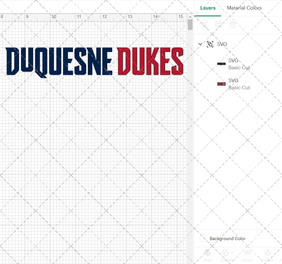Click the Flatten tool
The image size is (282, 264).
[267, 256]
